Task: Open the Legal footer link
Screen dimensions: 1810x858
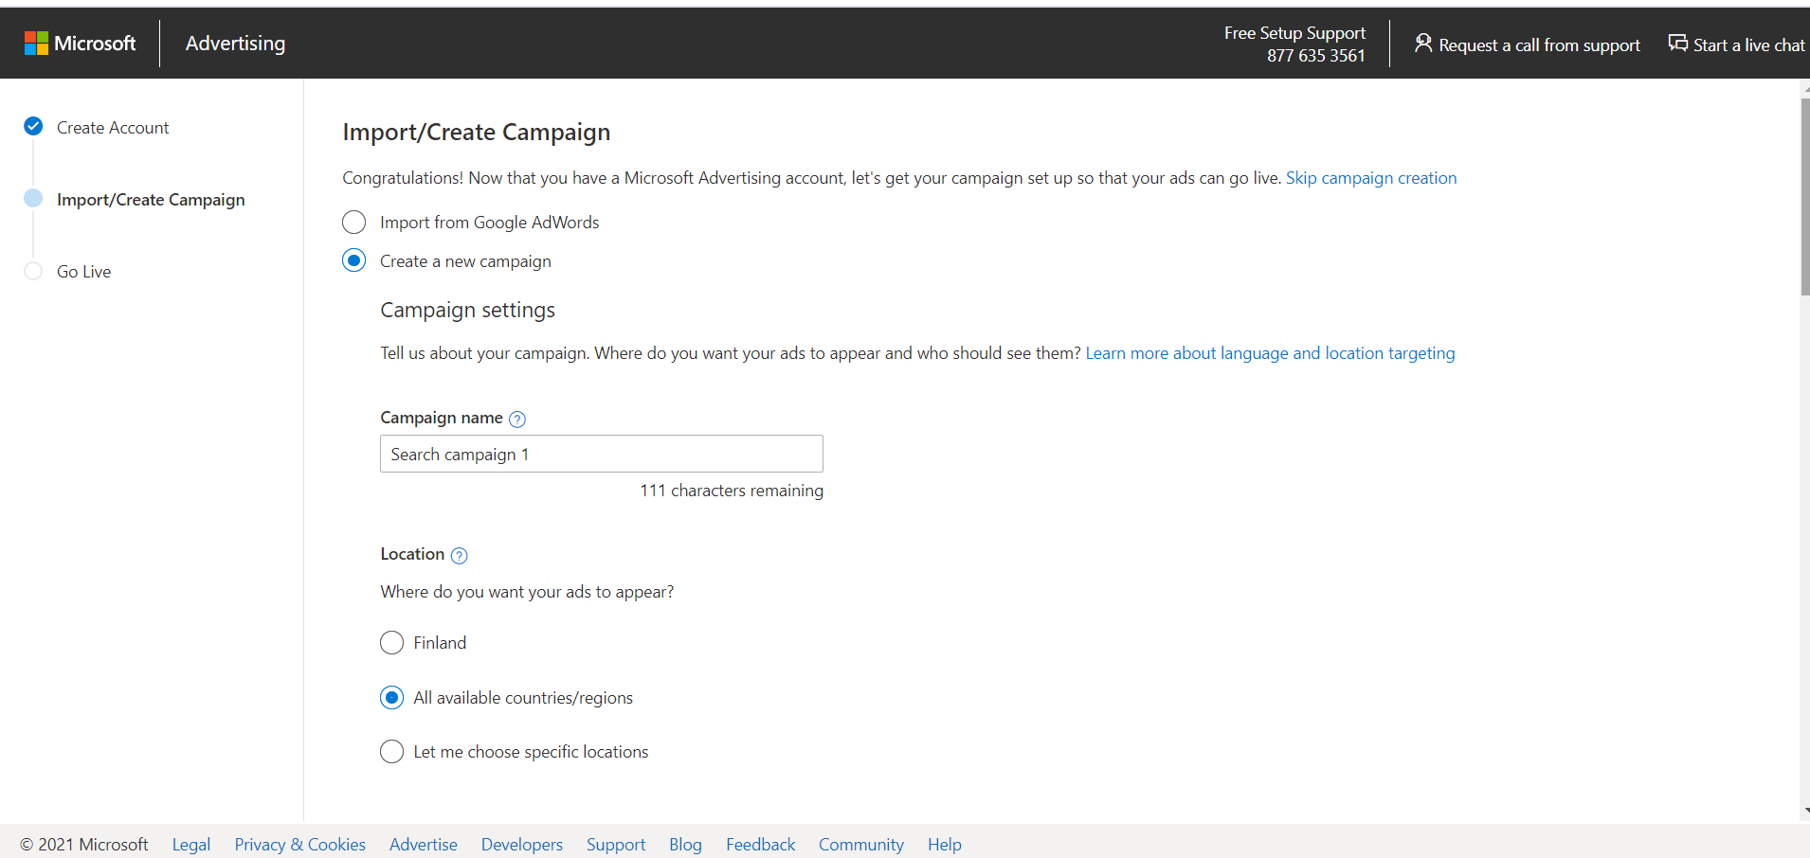Action: 191,845
